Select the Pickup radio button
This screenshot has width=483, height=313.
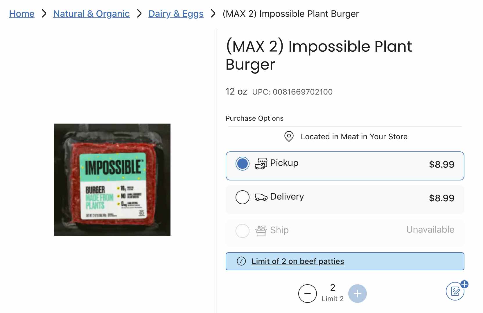click(242, 164)
